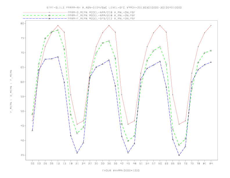This screenshot has width=230, height=178.
Task: Click x-axis forecast hour tick 66
Action: (173, 163)
